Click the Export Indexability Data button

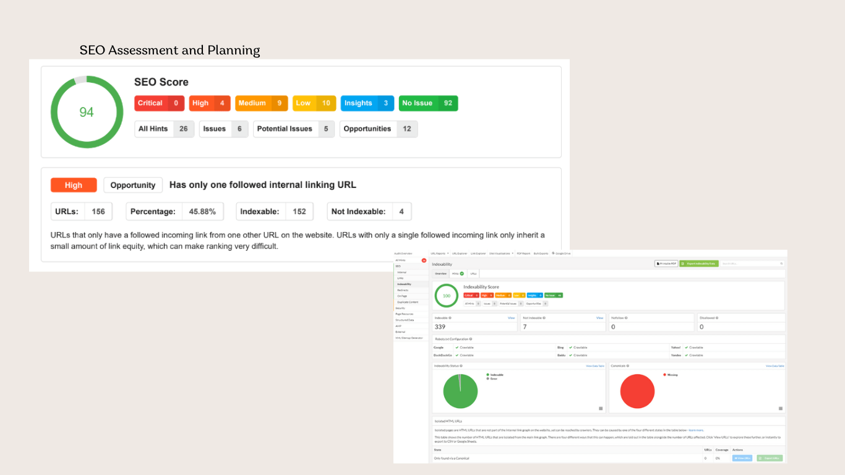[x=699, y=263]
